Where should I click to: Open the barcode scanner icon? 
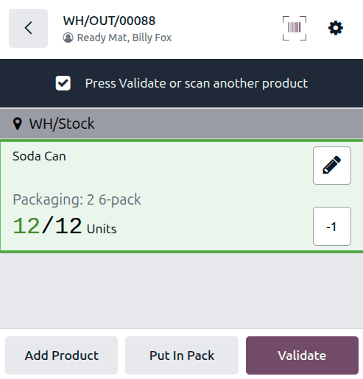295,28
